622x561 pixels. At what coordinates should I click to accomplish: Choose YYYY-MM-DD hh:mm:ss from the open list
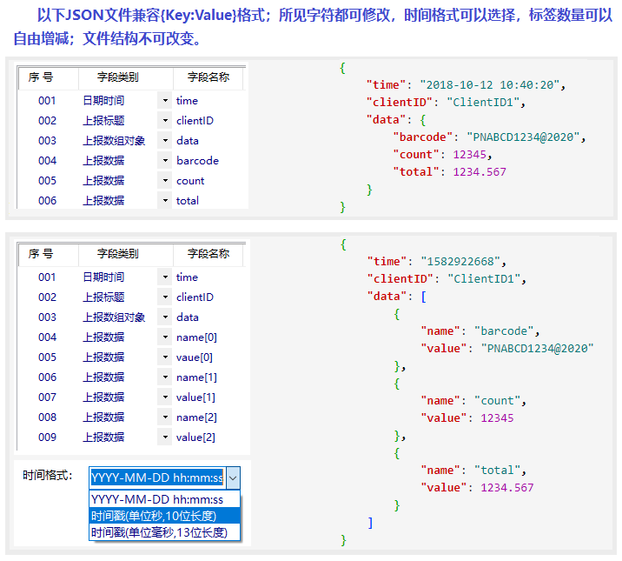[157, 500]
